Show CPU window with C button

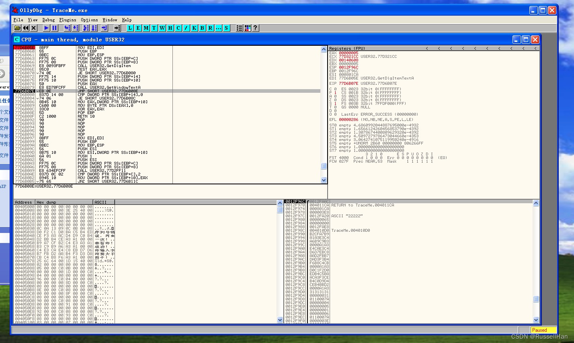pyautogui.click(x=178, y=28)
